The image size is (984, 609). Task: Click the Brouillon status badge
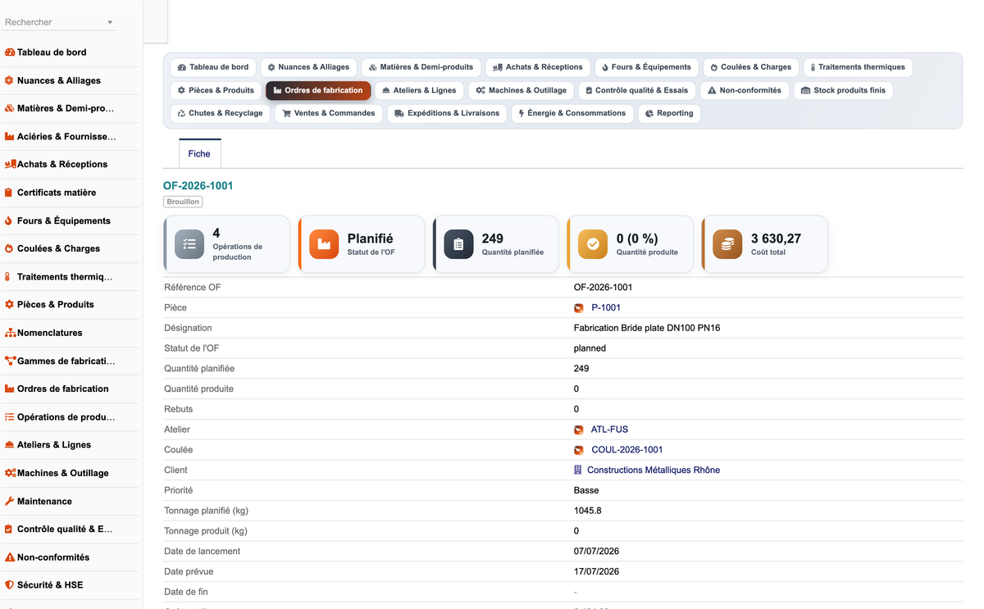(183, 202)
